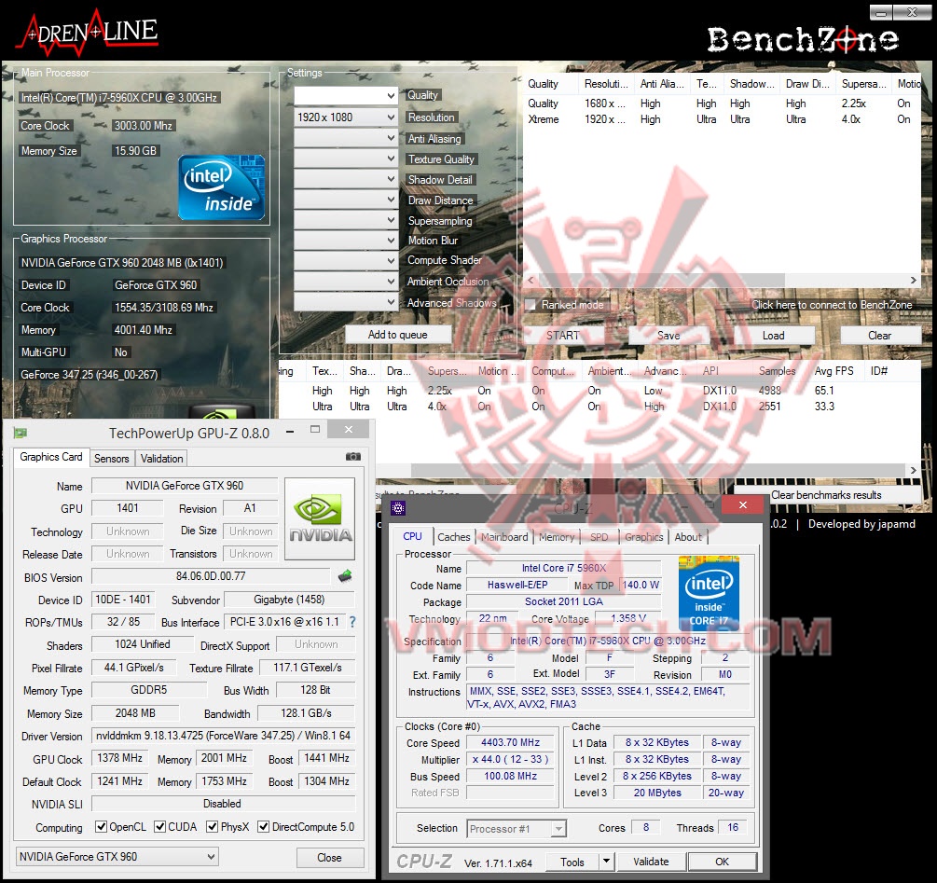Open the Advanced Shadows dropdown
Screen dimensions: 937x883
tap(345, 302)
